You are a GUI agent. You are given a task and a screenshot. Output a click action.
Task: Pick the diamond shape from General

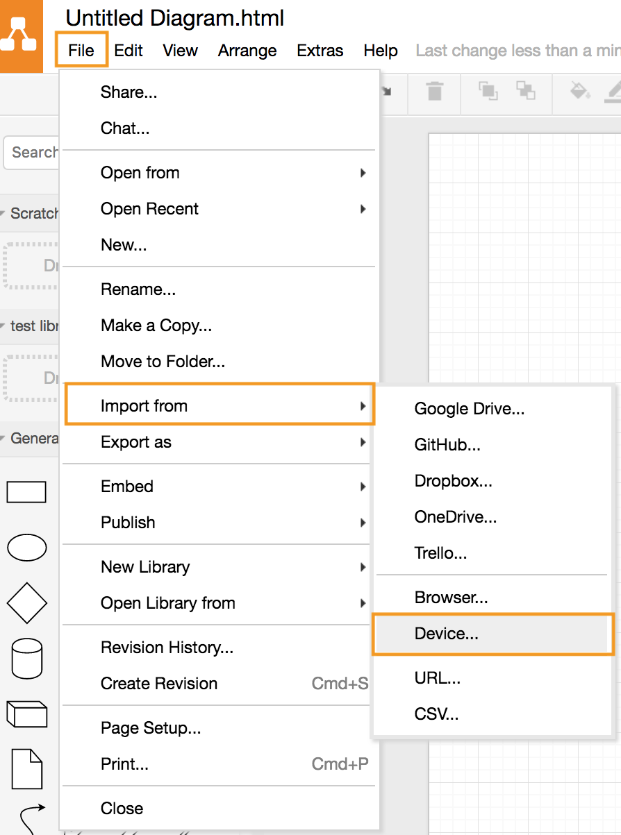tap(26, 602)
